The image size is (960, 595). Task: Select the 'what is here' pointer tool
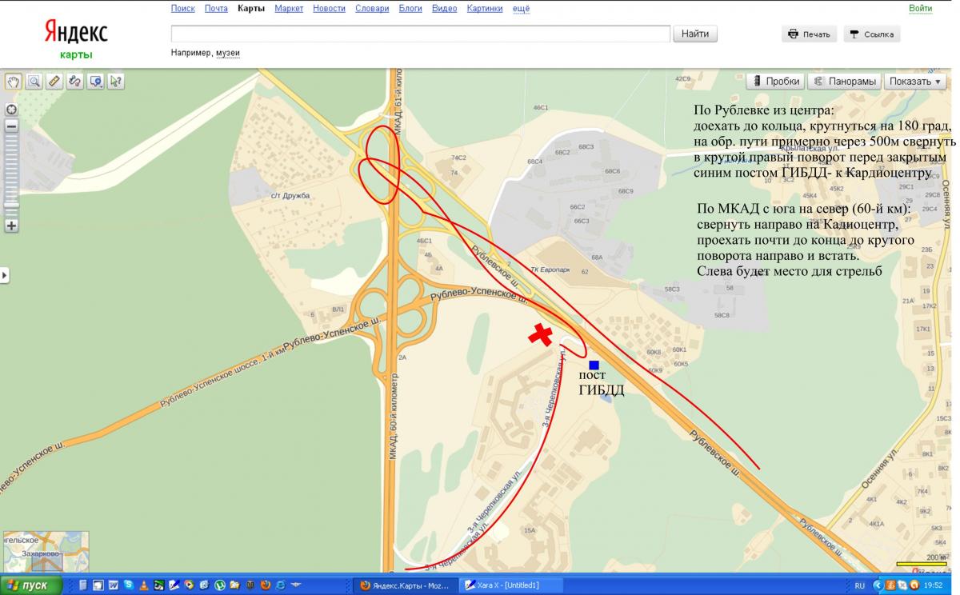pyautogui.click(x=116, y=81)
